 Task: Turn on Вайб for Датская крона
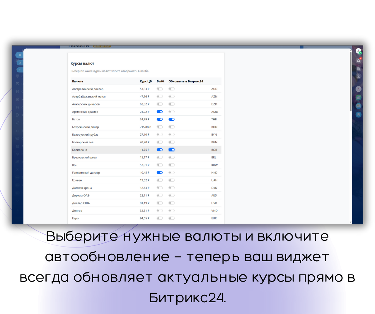160,188
